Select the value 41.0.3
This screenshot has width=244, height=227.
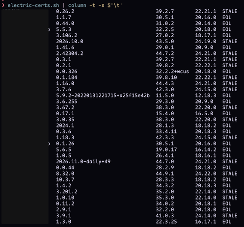tap(165, 216)
